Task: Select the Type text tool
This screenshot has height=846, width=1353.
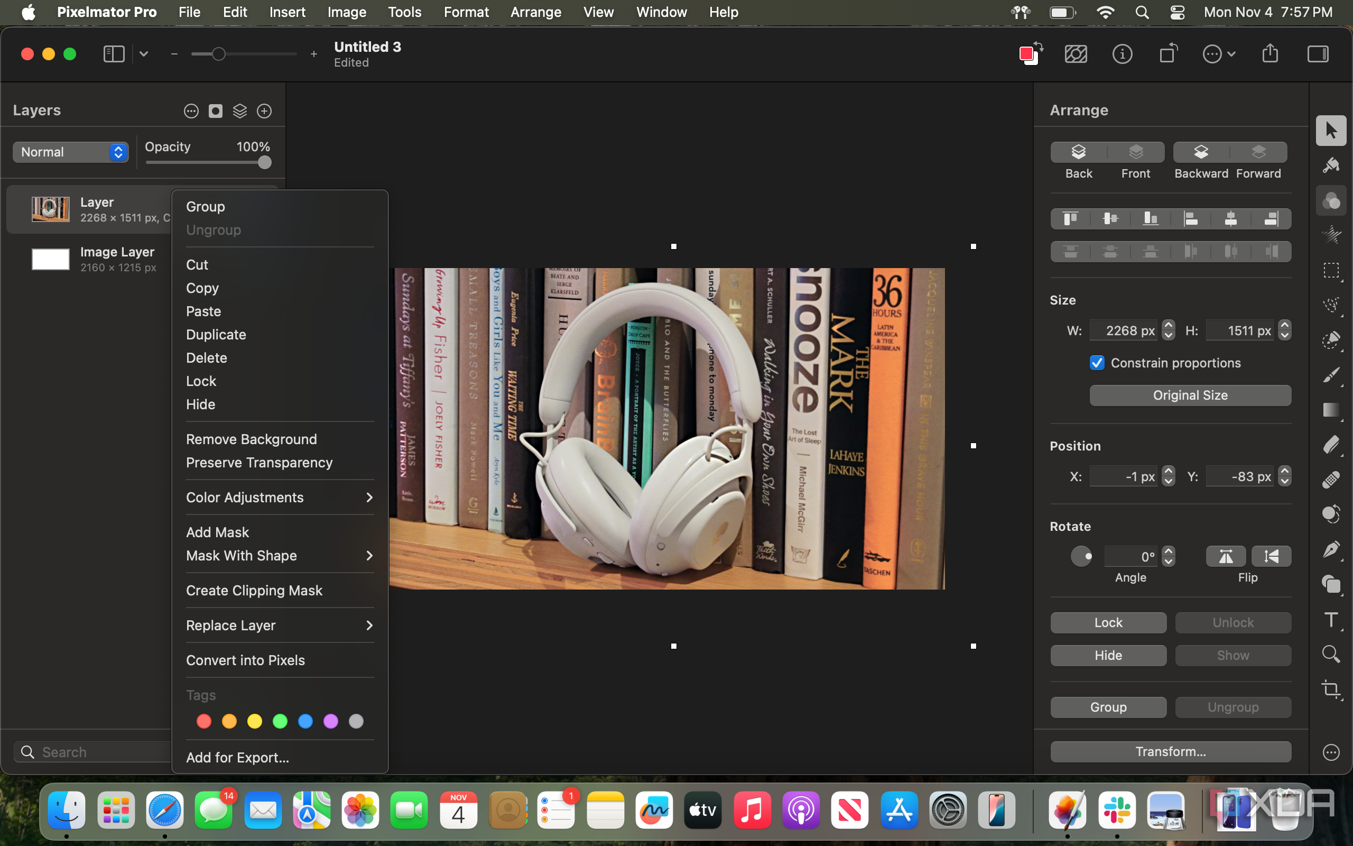Action: (x=1331, y=619)
